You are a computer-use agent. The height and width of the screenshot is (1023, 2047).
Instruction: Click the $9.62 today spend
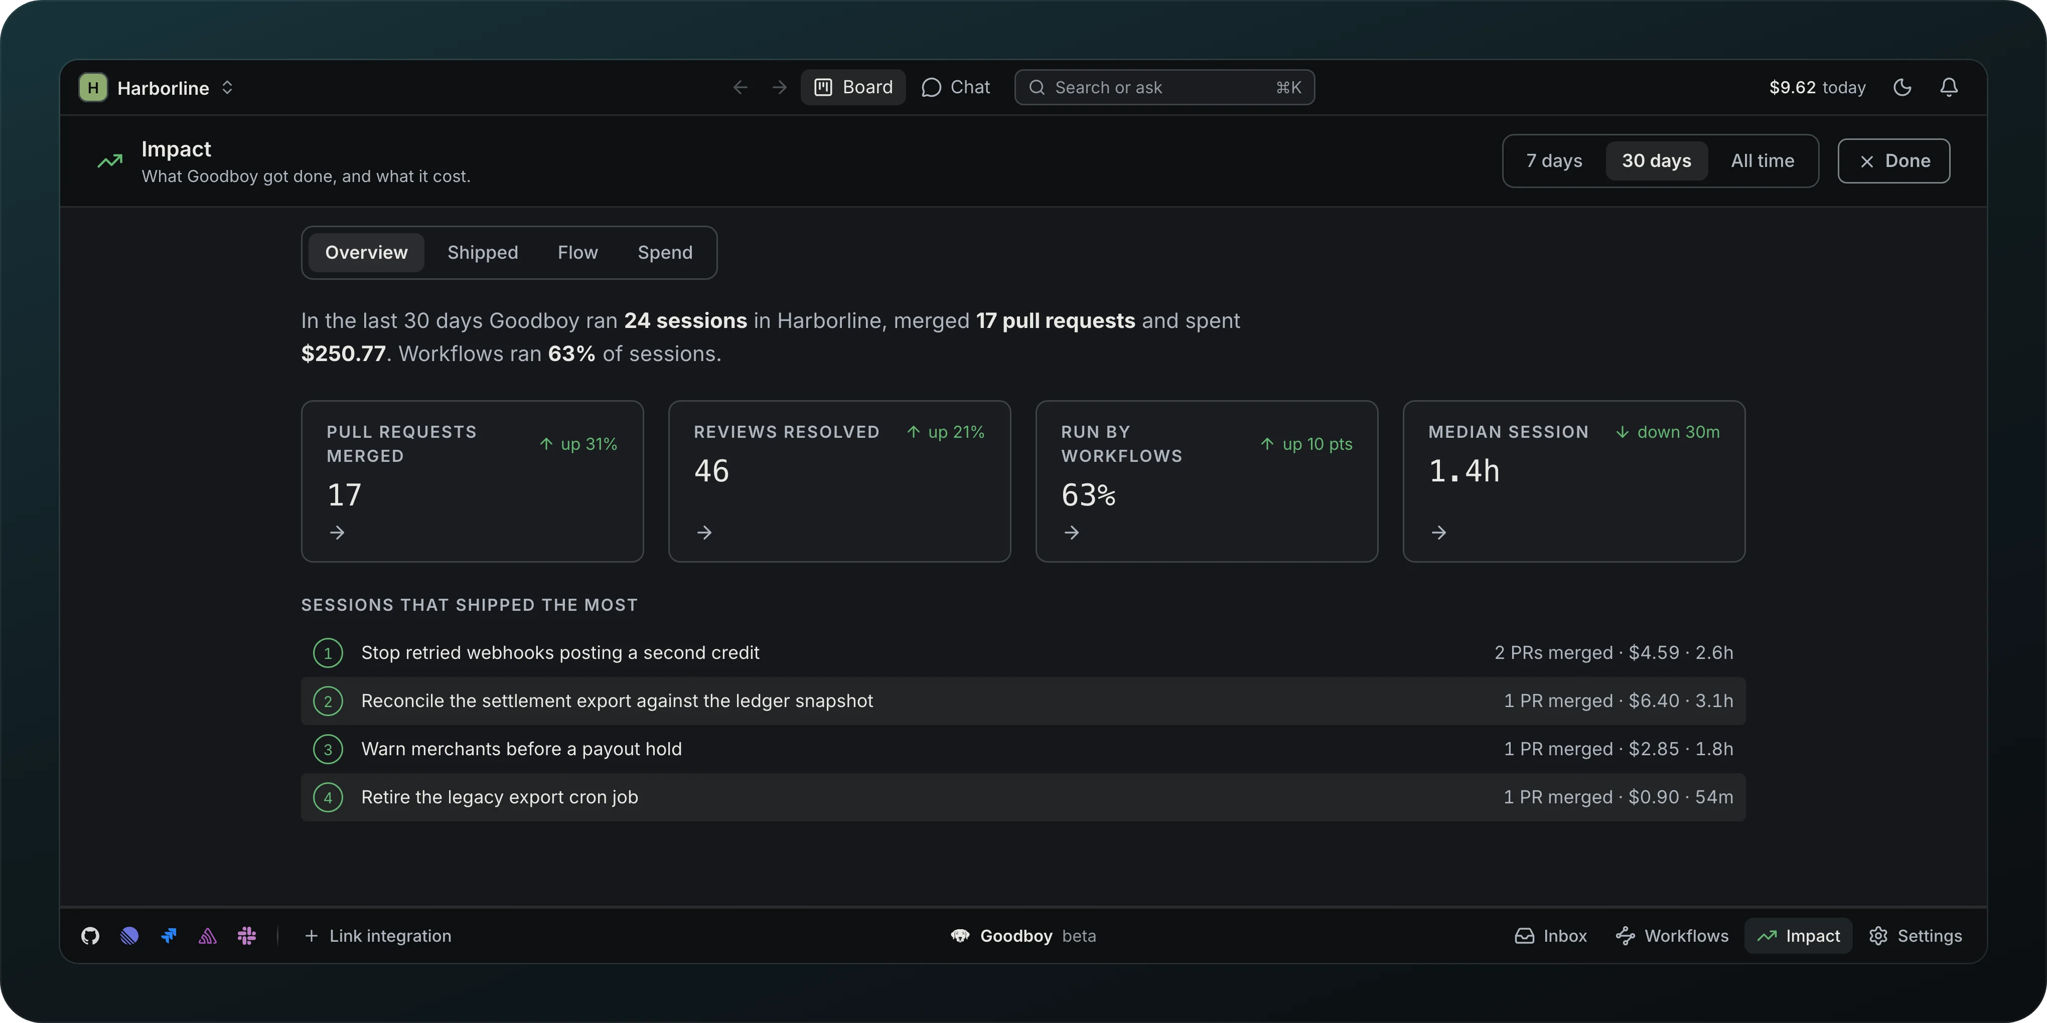click(1817, 87)
